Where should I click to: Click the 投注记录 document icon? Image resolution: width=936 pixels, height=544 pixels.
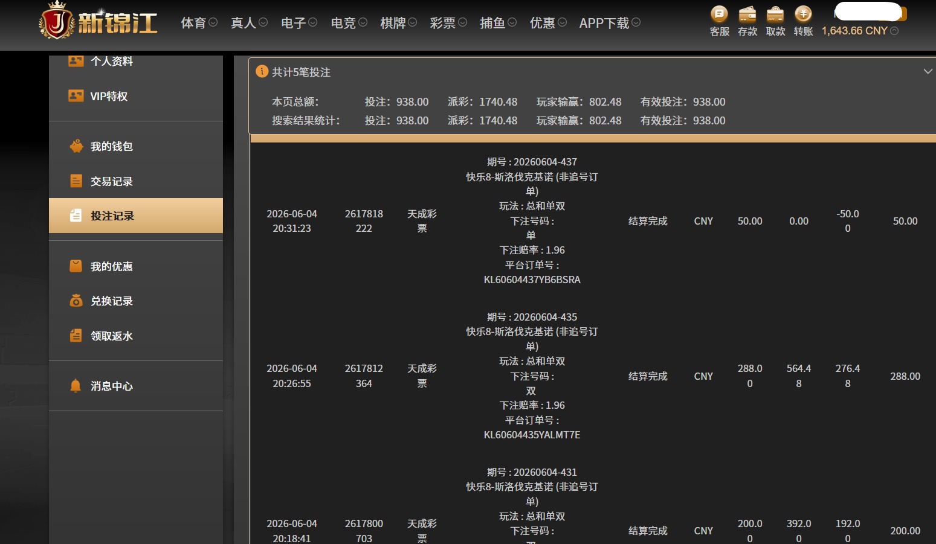click(76, 216)
